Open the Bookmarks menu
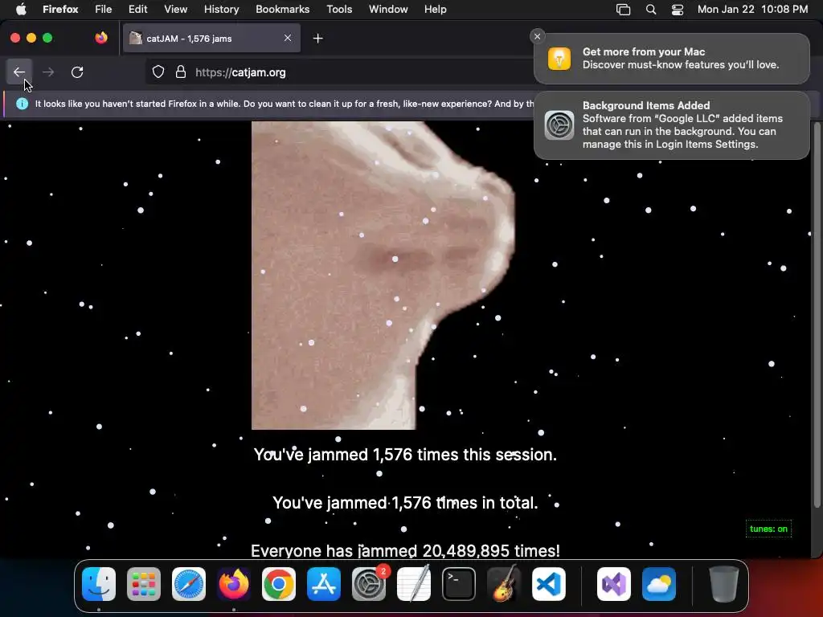Screen dimensions: 823x617 click(282, 9)
